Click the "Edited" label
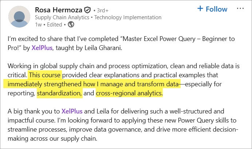This screenshot has width=252, height=149. [54, 25]
